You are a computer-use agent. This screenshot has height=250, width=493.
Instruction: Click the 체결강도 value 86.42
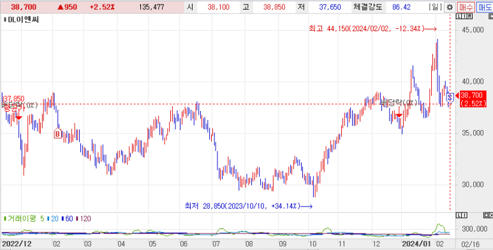401,7
